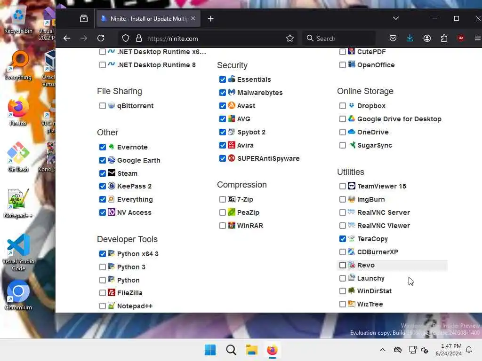Open the Pocket save icon

pos(393,39)
